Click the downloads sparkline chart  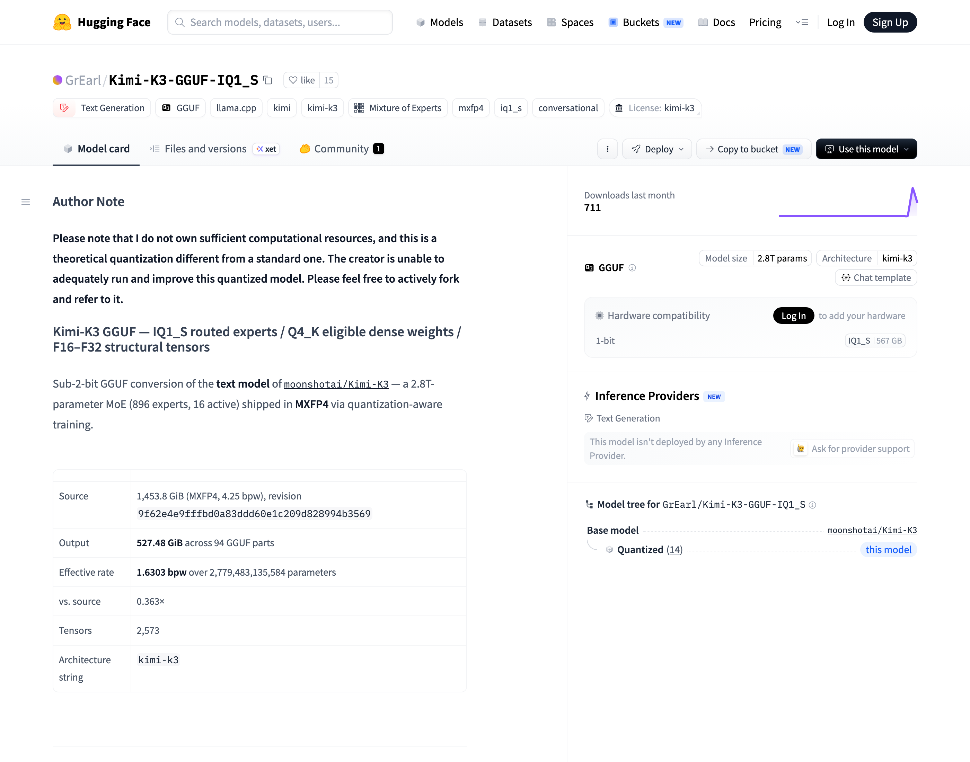(x=848, y=202)
